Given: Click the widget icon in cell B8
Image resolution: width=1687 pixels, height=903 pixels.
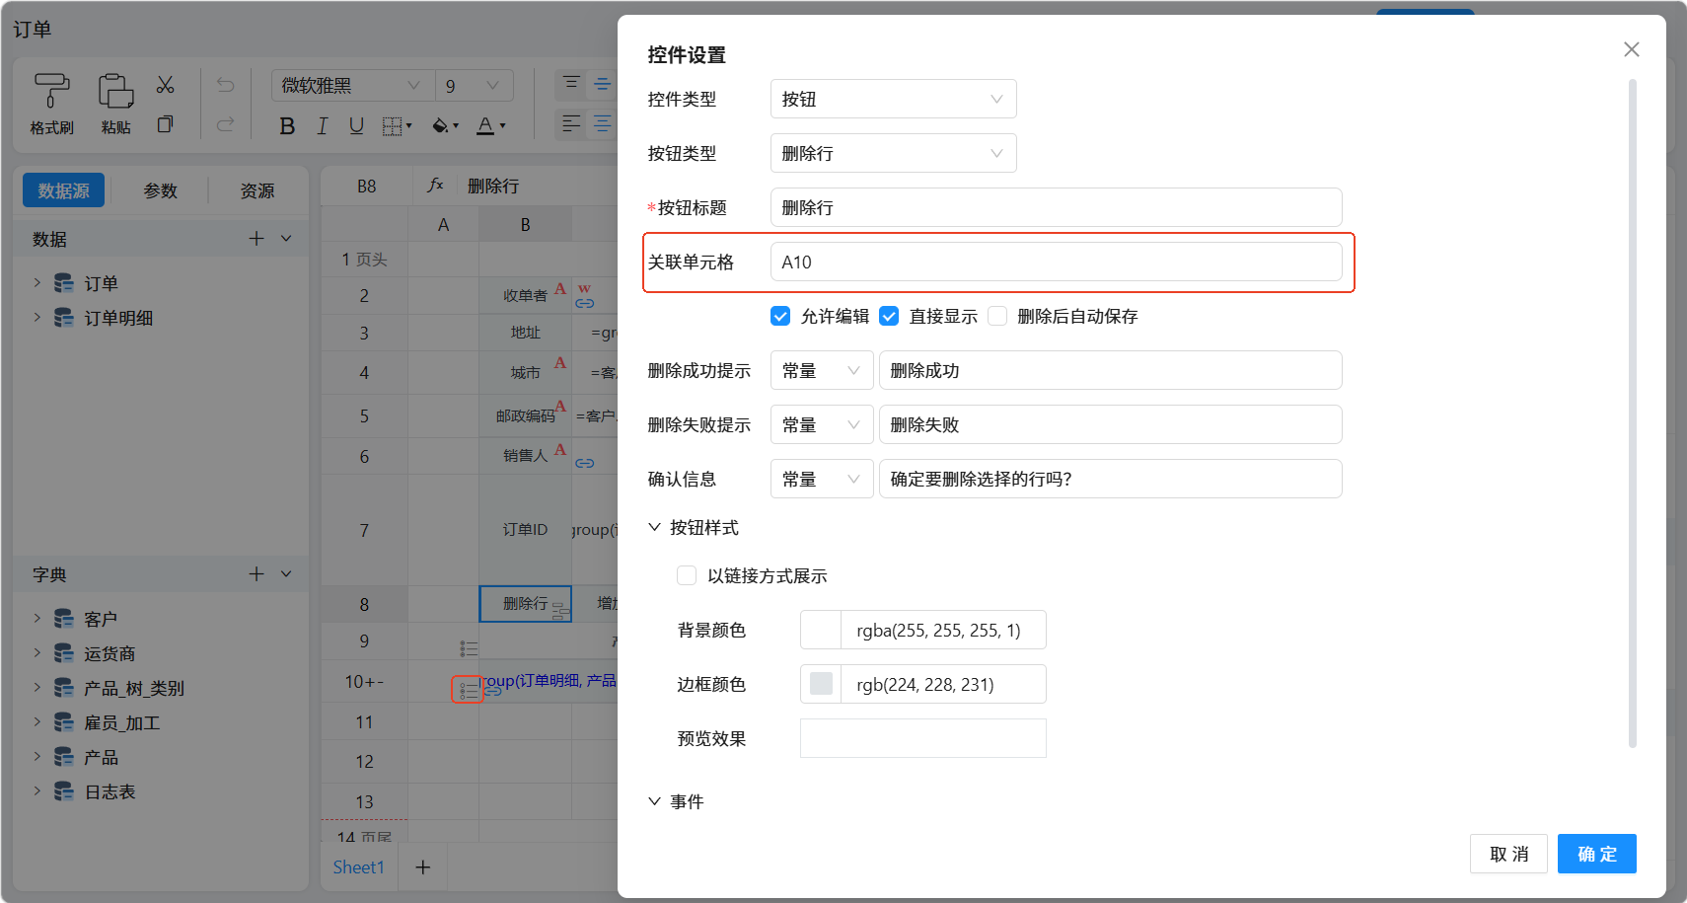Looking at the screenshot, I should [560, 611].
